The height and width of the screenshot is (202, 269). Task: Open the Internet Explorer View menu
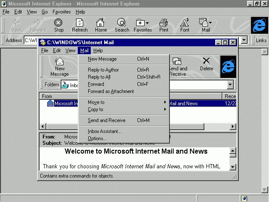[32, 12]
